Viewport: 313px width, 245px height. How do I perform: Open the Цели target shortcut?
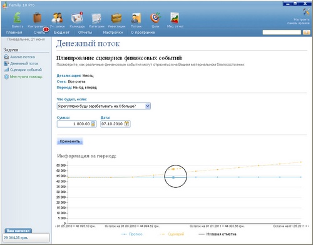click(155, 20)
